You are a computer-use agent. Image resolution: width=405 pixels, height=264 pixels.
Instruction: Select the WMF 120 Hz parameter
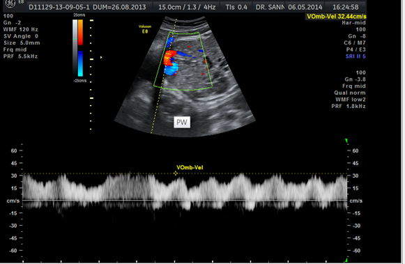21,29
